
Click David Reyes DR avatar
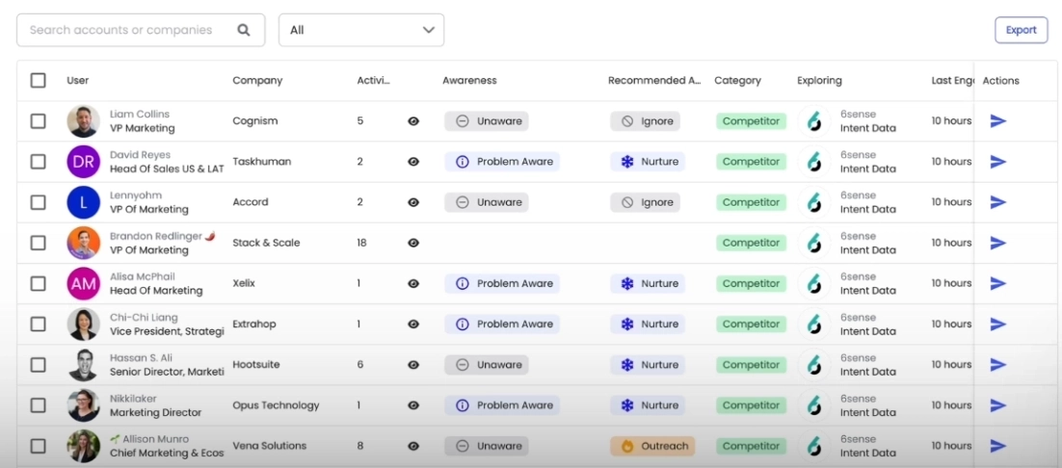(x=83, y=162)
